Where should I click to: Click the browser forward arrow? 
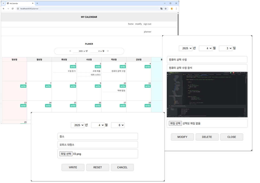tap(8, 9)
